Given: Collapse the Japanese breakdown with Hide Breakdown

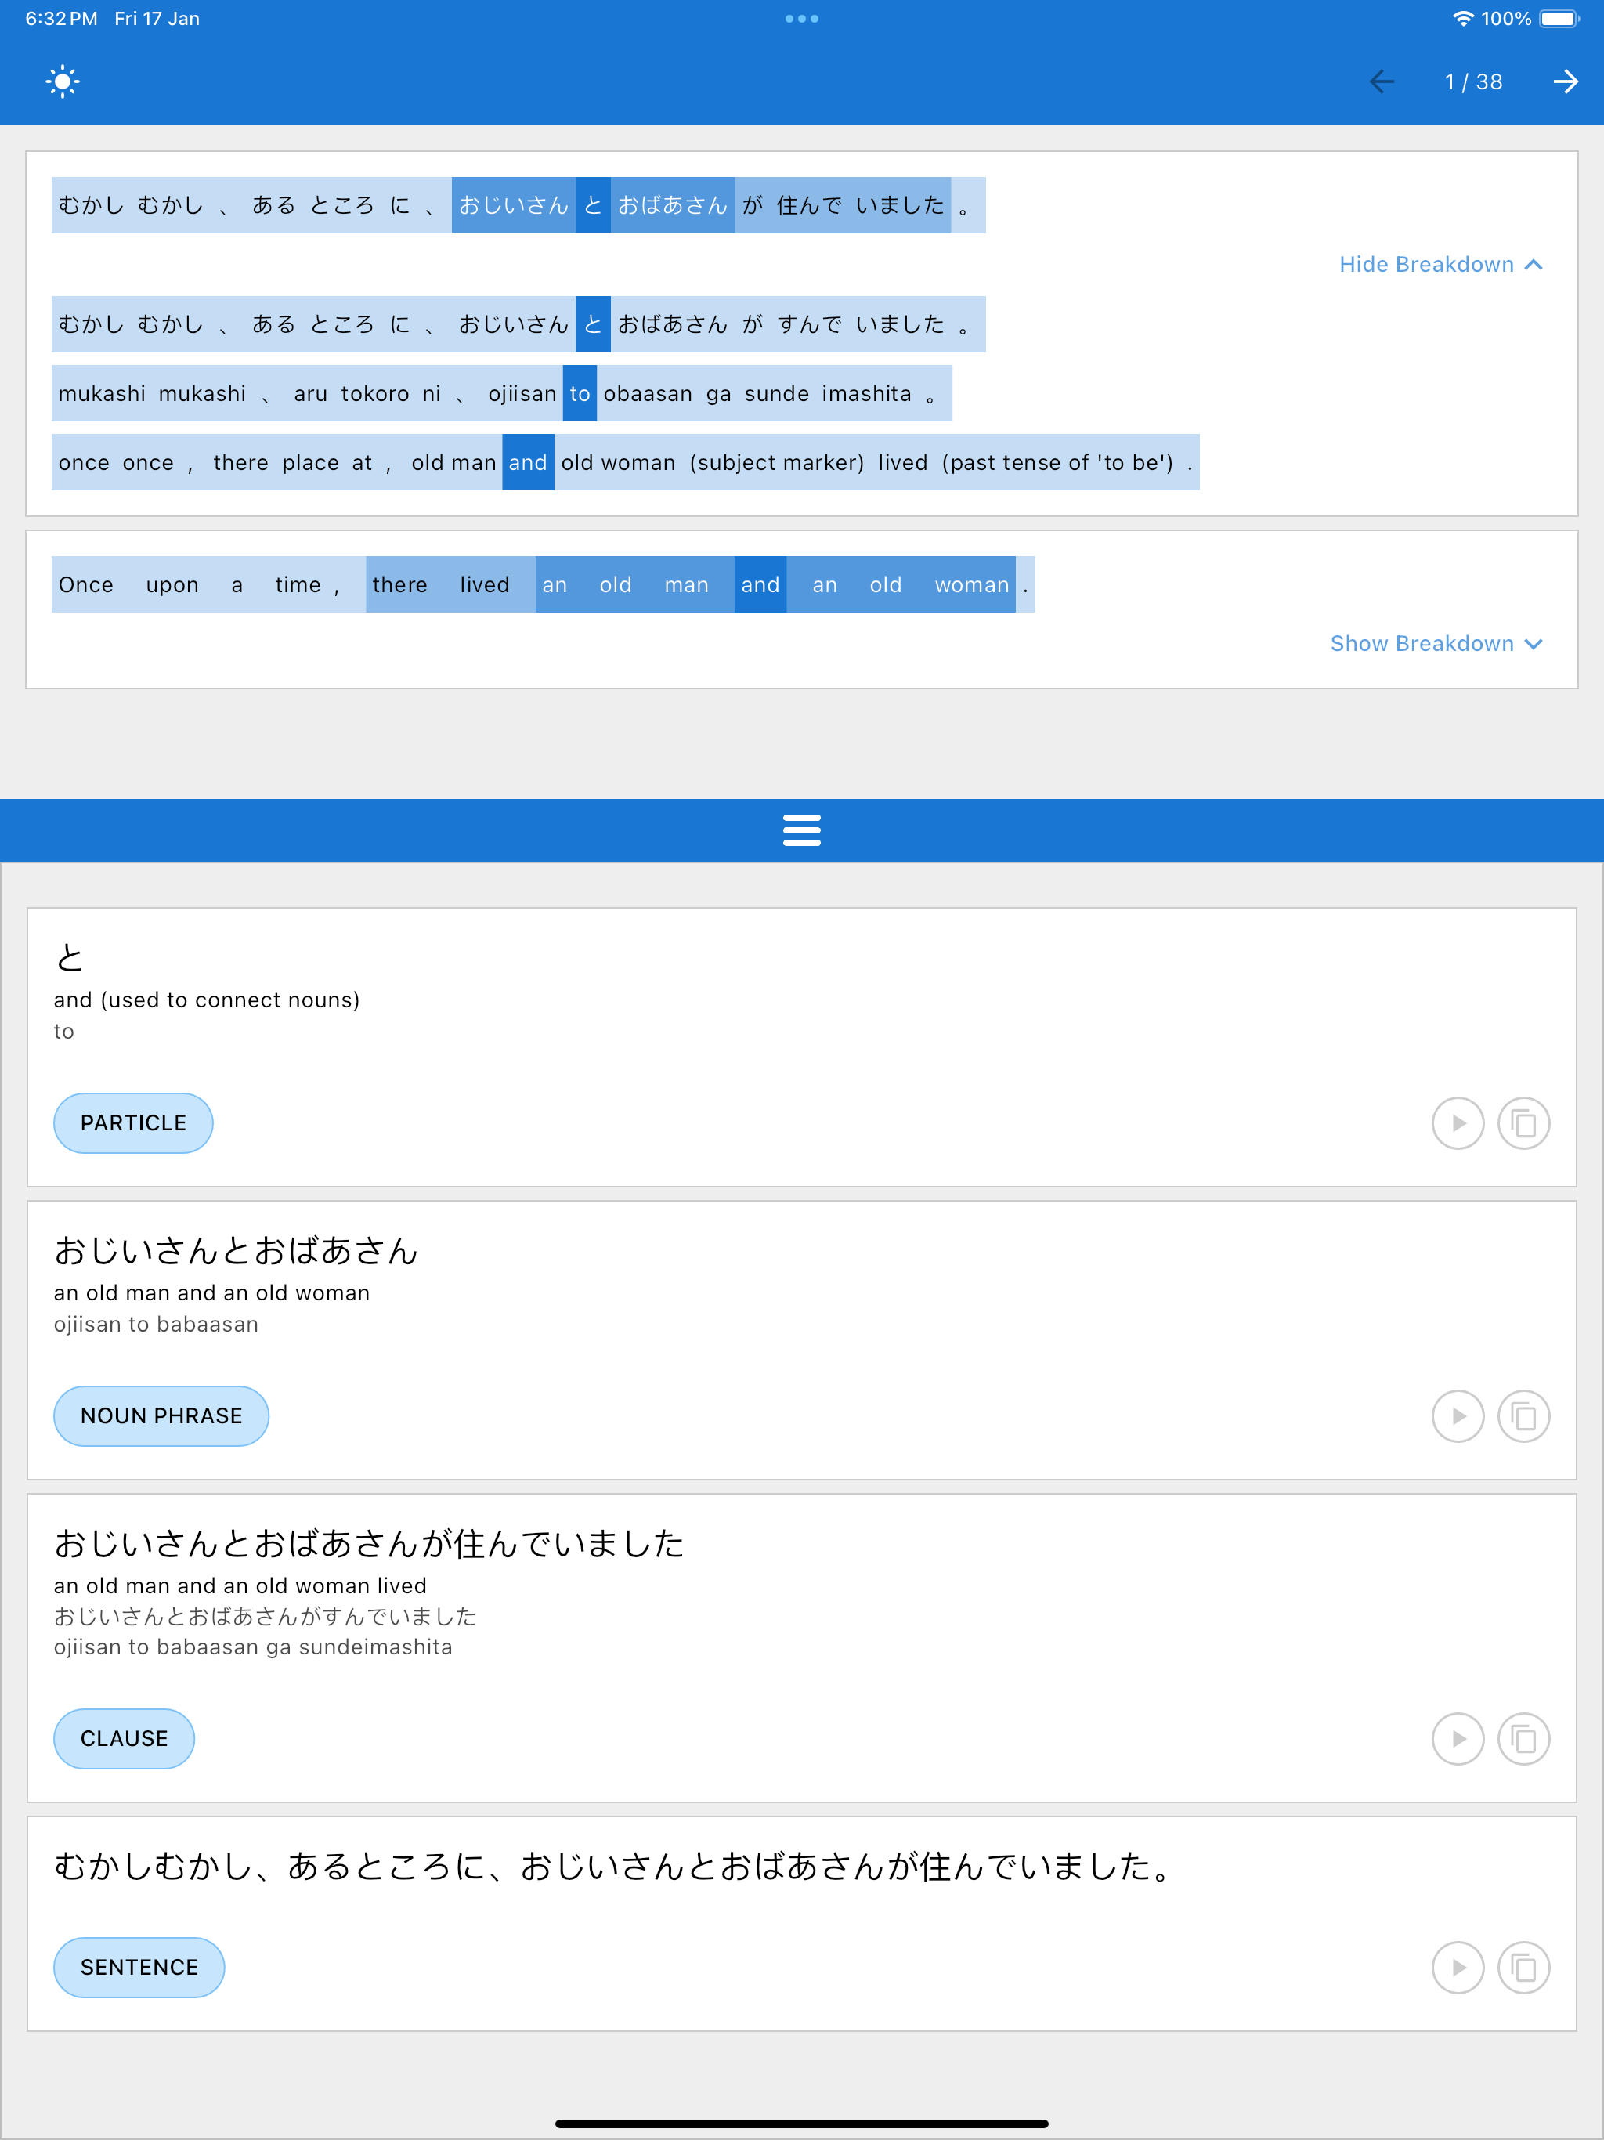Looking at the screenshot, I should click(1440, 264).
